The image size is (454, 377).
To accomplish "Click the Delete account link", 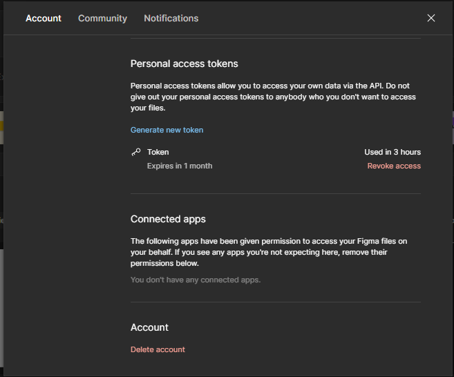I will pyautogui.click(x=158, y=349).
